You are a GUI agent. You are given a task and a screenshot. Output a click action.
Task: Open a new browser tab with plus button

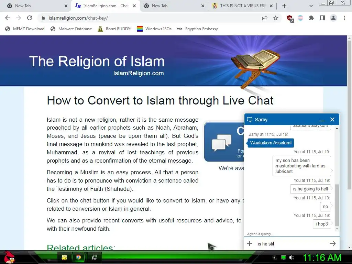tap(284, 6)
